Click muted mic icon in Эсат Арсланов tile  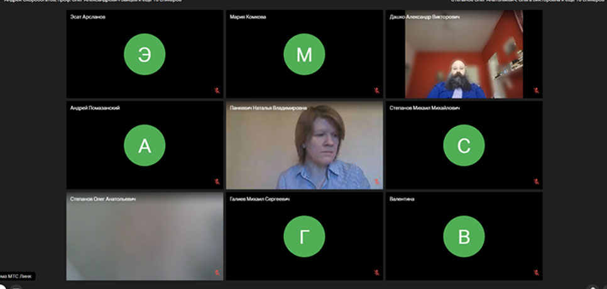coord(217,90)
